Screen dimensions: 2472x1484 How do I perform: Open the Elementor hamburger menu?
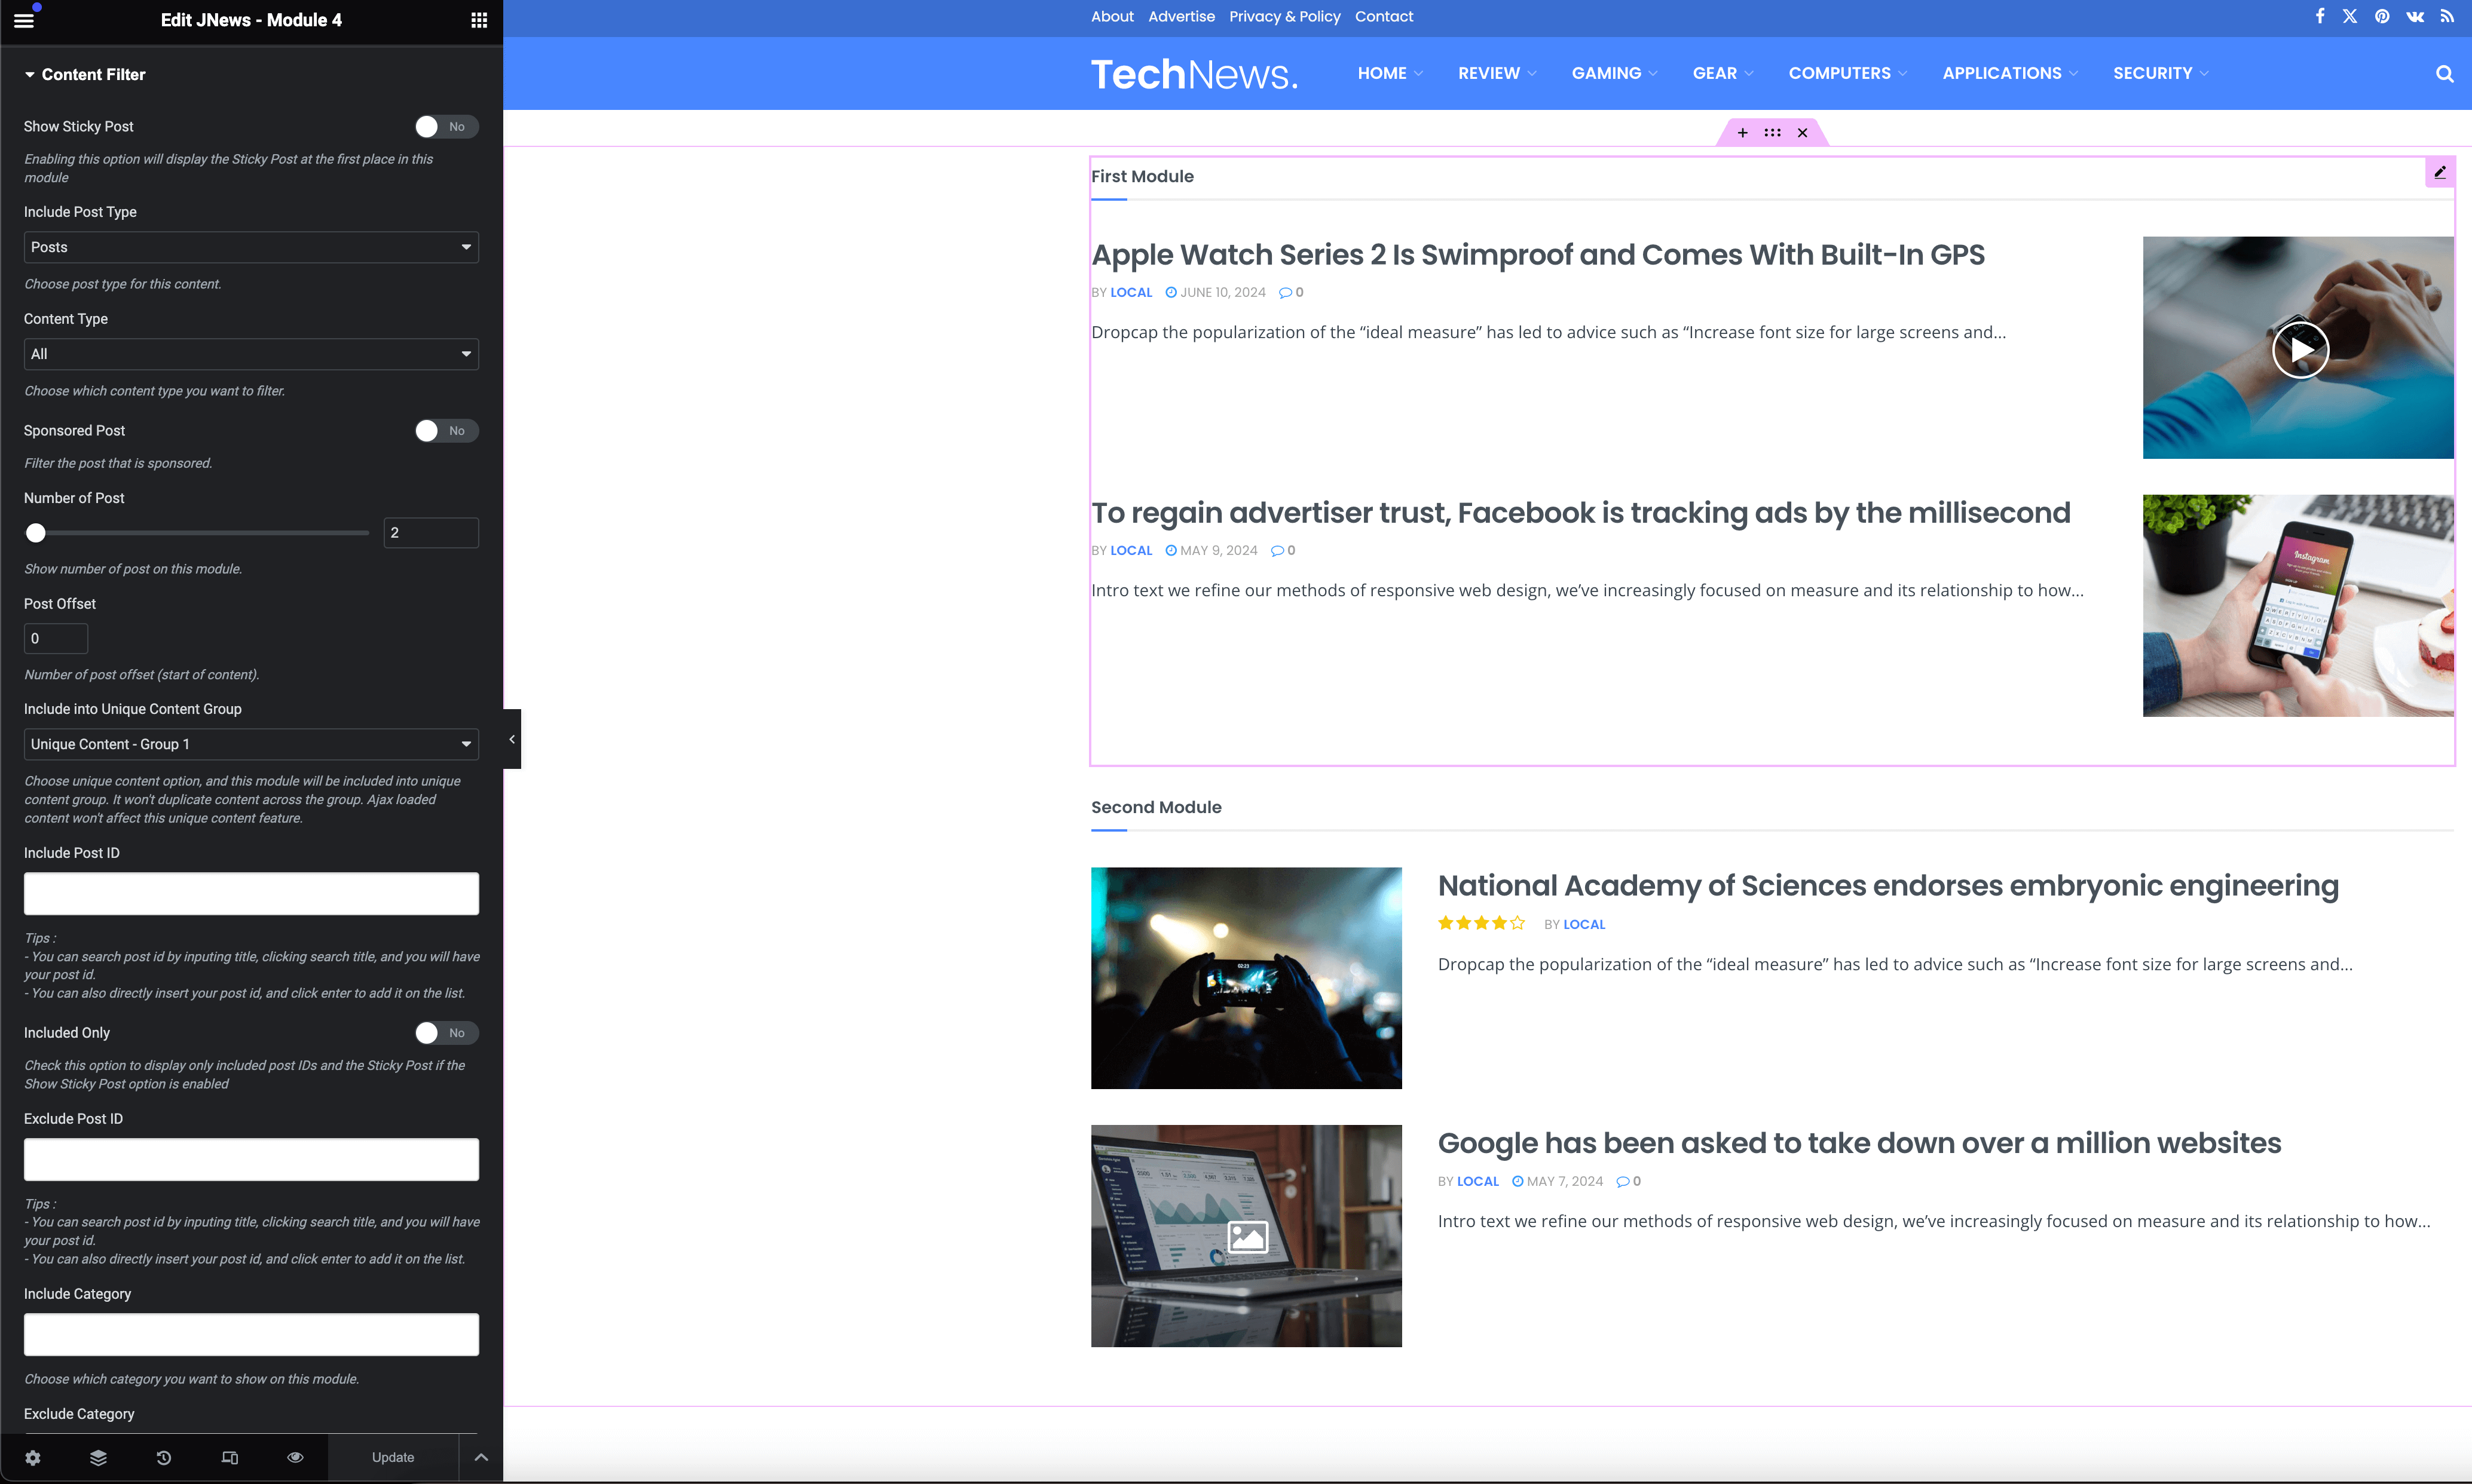click(24, 20)
